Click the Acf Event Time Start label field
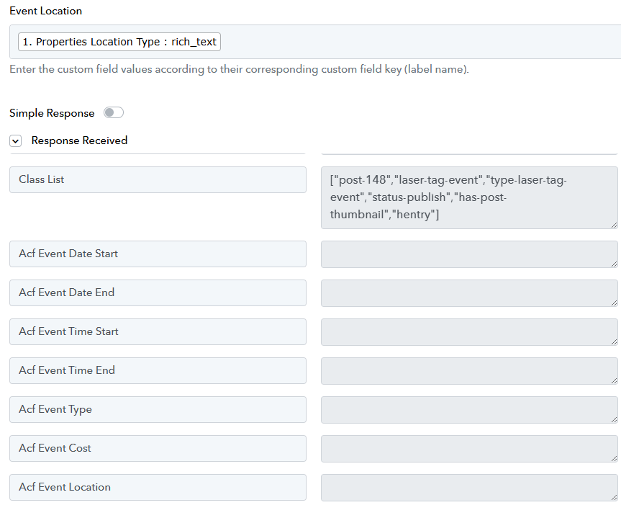 (x=158, y=331)
